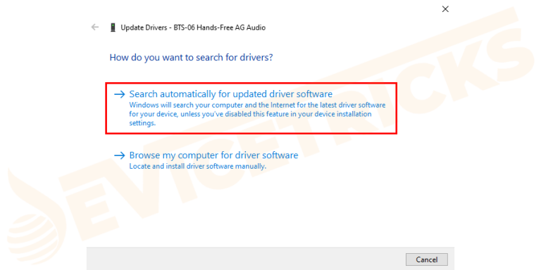541x270 pixels.
Task: Close the Update Drivers dialog with X
Action: tap(445, 9)
